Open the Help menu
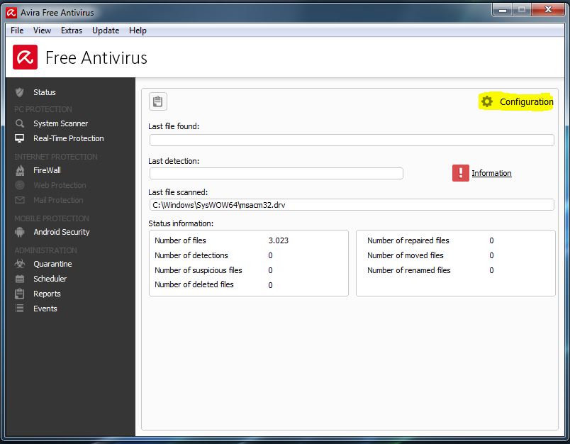This screenshot has height=444, width=570. pyautogui.click(x=138, y=30)
